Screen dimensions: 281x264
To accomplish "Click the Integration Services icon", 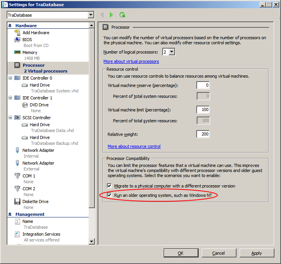I will (17, 234).
